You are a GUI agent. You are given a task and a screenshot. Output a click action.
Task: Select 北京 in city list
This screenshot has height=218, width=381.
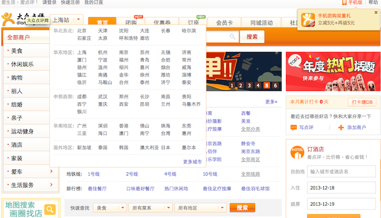pos(81,30)
